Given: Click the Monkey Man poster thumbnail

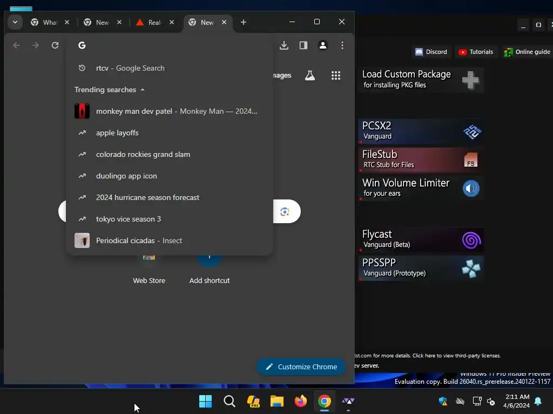Looking at the screenshot, I should click(82, 111).
